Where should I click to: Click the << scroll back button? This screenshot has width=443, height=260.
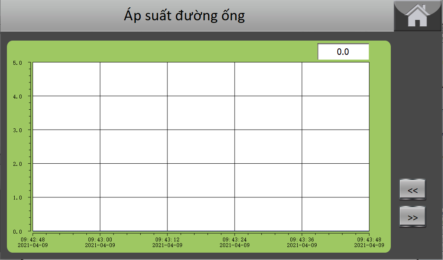tap(412, 190)
